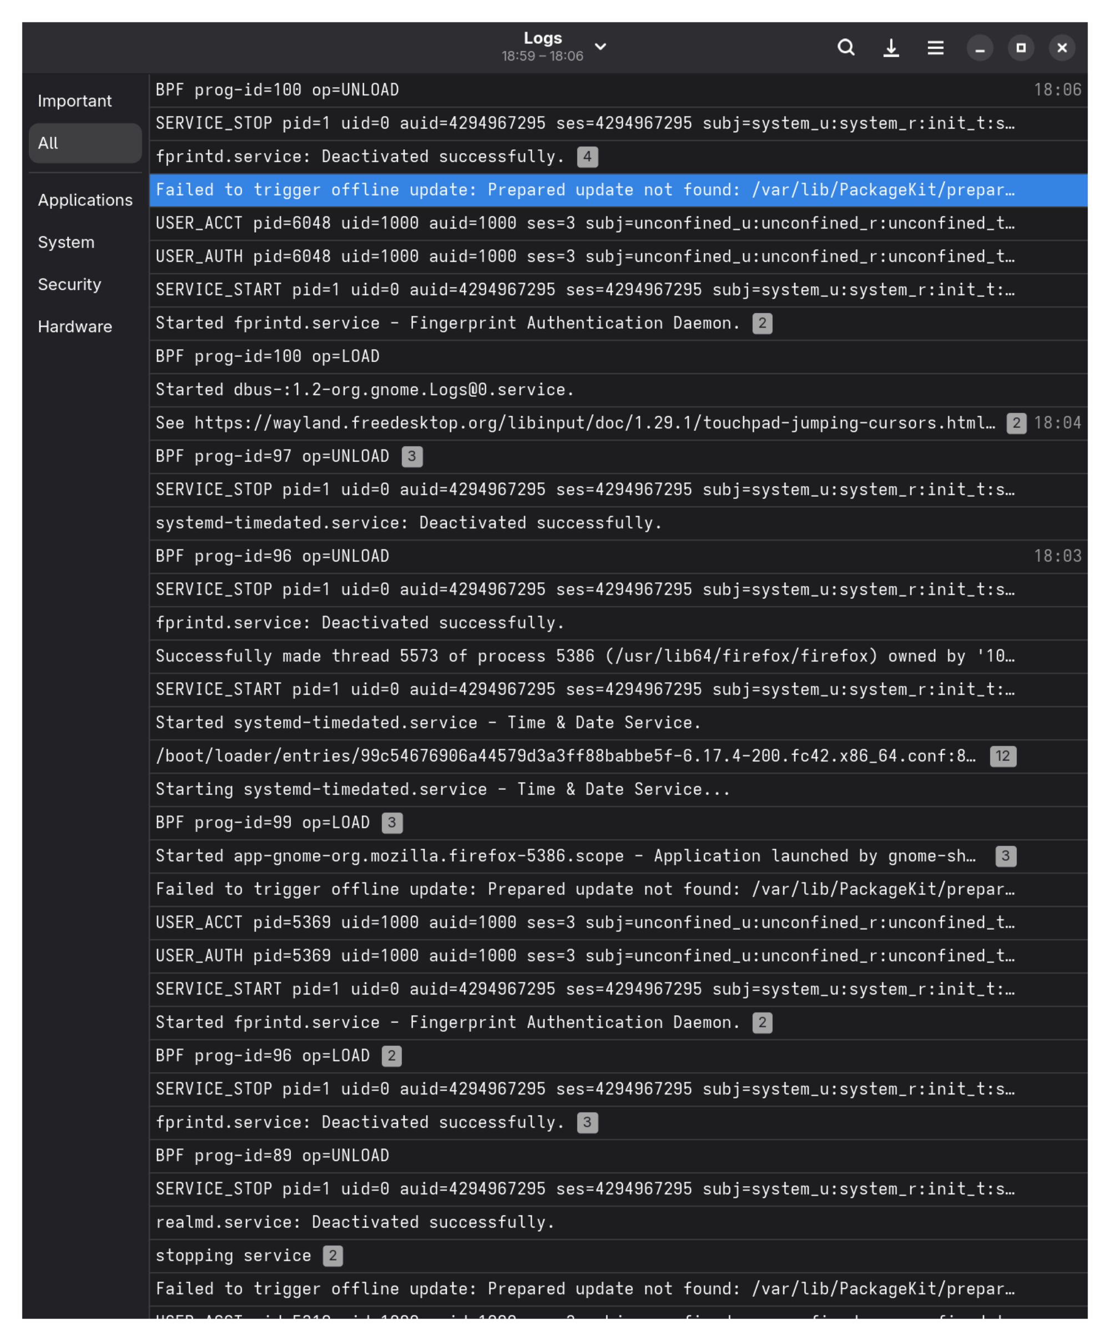Expand the Logs time range dropdown chevron
This screenshot has width=1110, height=1341.
pos(601,47)
